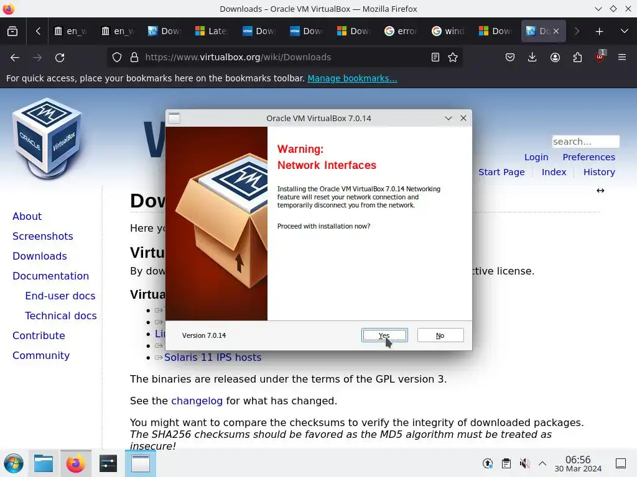
Task: Expand hidden system tray icons
Action: point(542,463)
